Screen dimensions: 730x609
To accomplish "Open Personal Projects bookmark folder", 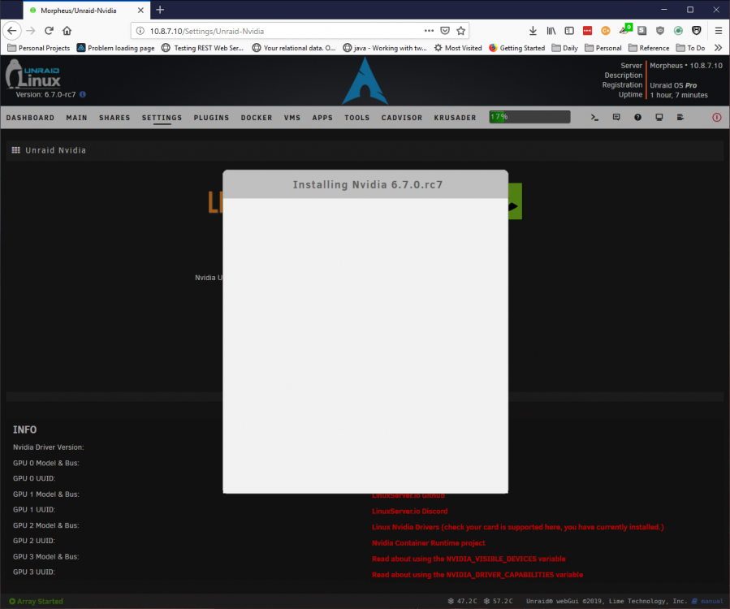I will coord(39,48).
